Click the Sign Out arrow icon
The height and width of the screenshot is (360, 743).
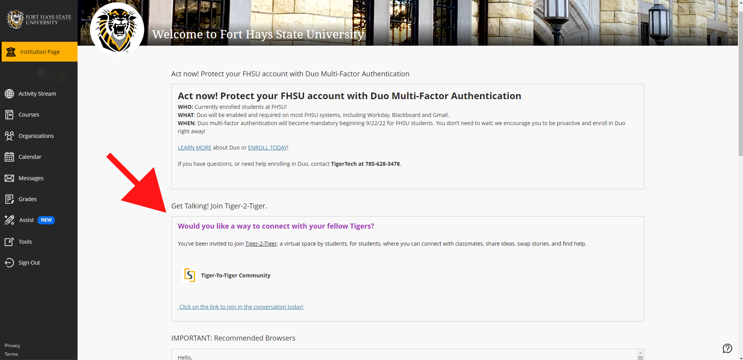[9, 263]
